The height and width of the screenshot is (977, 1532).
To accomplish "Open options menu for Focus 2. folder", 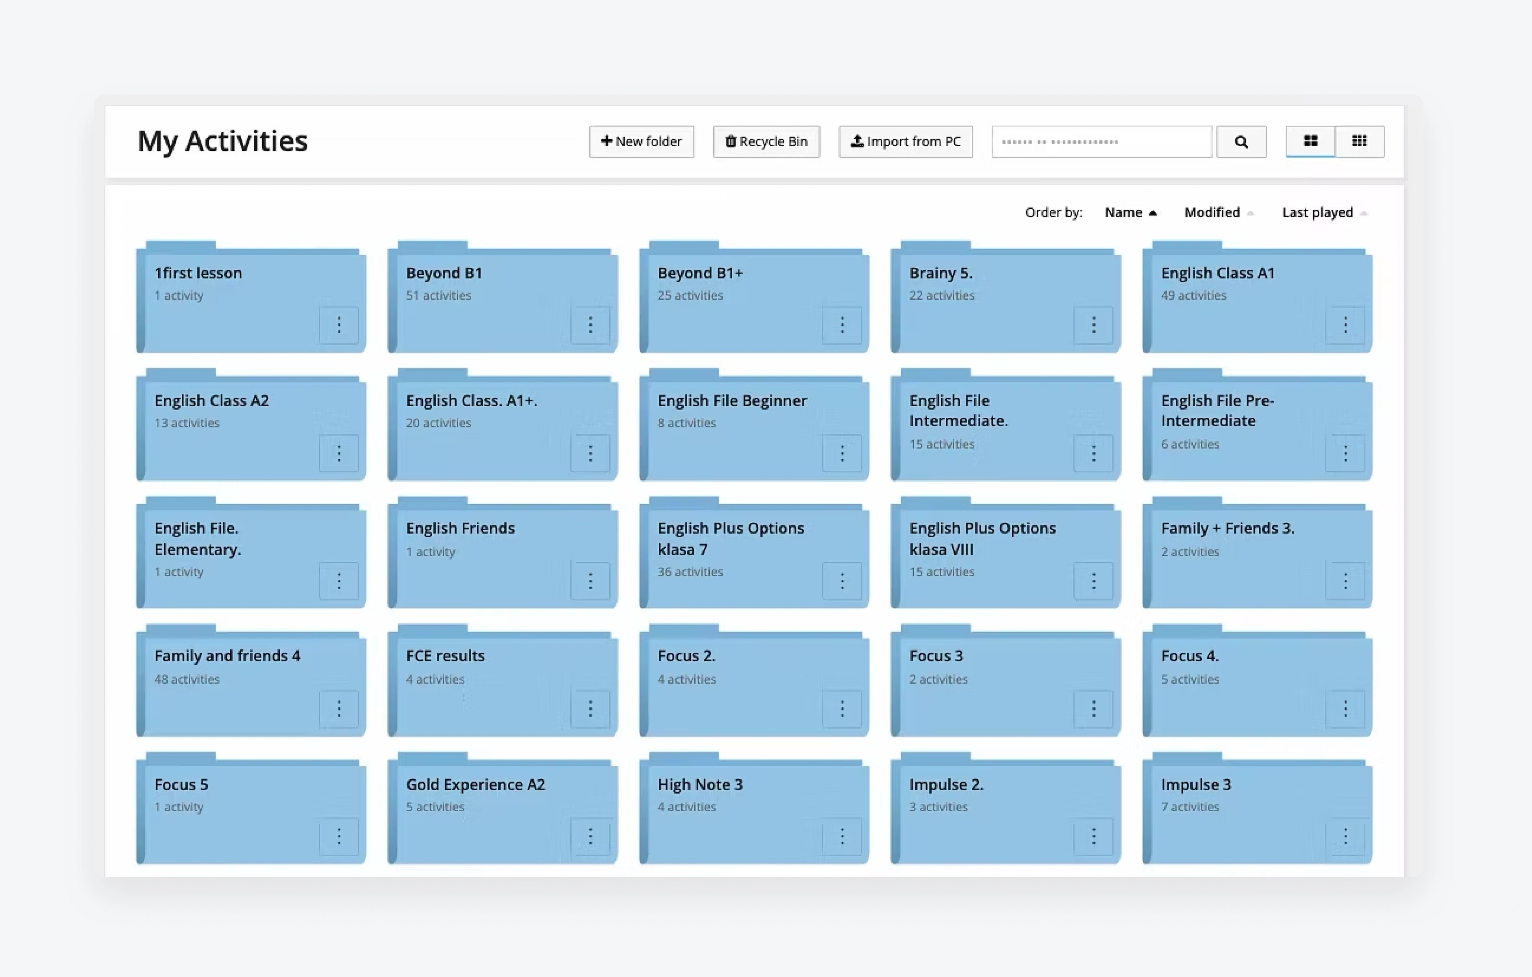I will [842, 709].
